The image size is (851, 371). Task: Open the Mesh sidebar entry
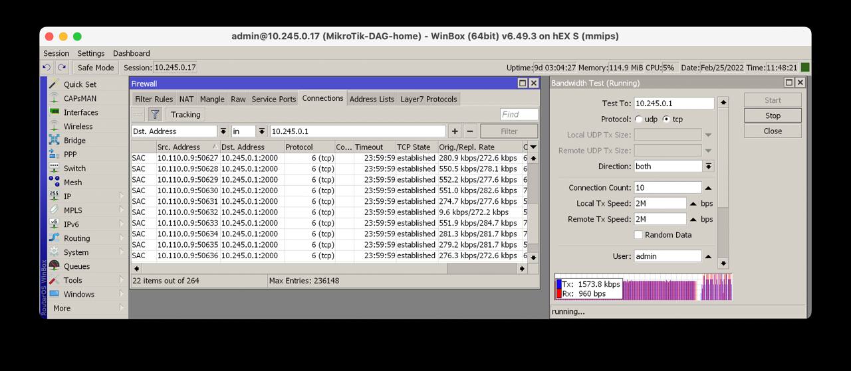[72, 182]
